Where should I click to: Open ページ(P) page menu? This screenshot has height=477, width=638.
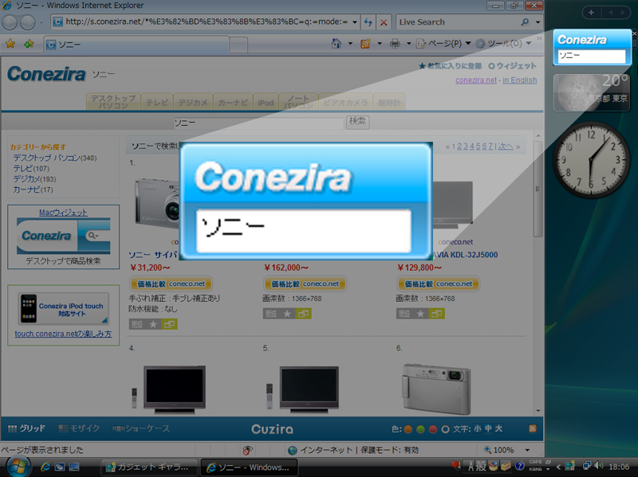(443, 44)
